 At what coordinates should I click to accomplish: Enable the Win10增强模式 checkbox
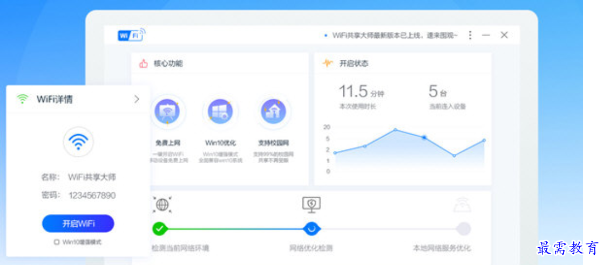click(57, 242)
